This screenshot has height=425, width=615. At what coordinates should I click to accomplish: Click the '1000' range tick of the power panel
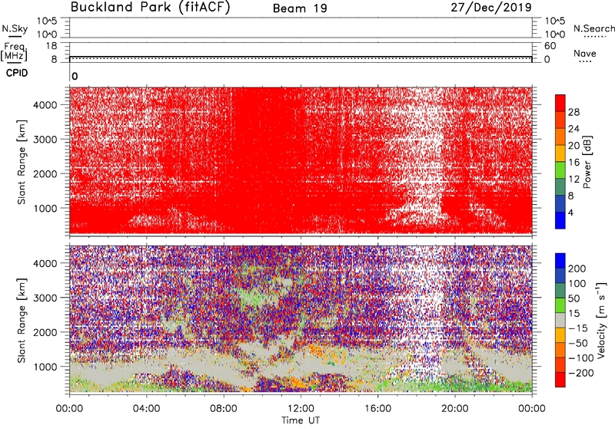click(x=45, y=208)
